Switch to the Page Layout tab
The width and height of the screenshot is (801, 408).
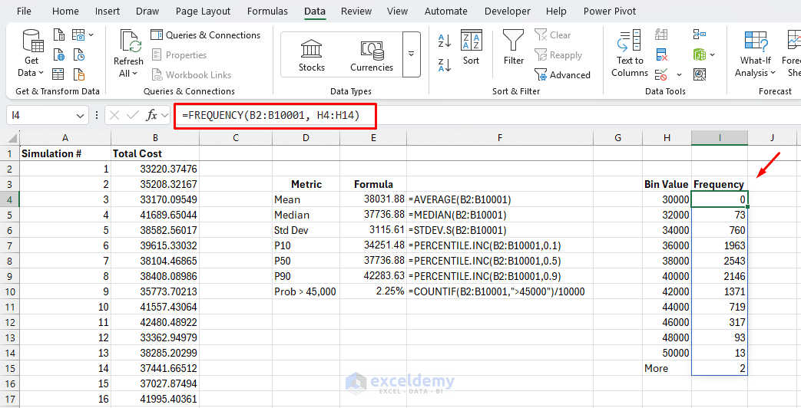203,11
